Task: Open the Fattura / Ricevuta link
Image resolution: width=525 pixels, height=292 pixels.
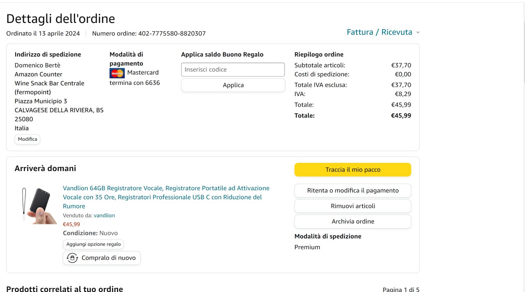Action: tap(379, 32)
